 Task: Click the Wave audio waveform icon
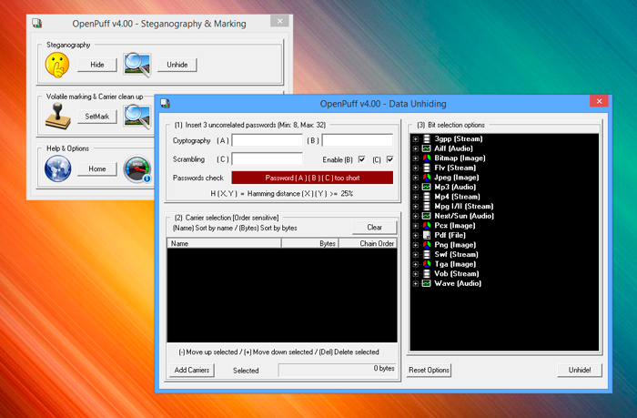click(x=426, y=283)
